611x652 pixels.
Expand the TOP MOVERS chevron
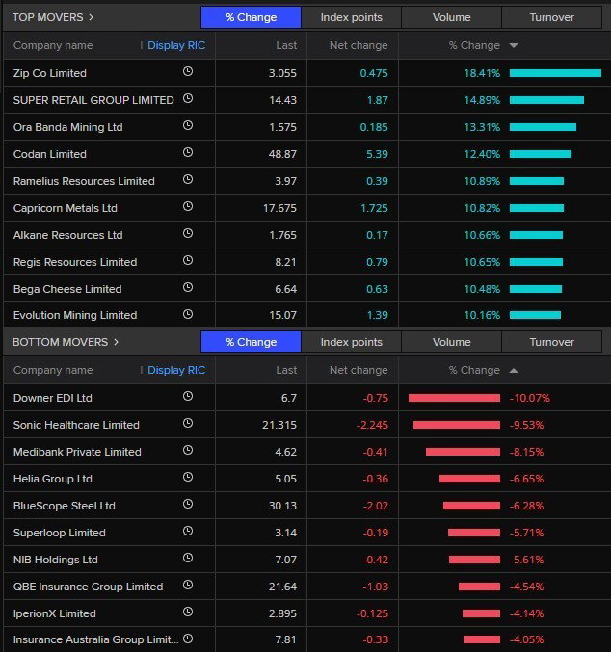[x=92, y=17]
